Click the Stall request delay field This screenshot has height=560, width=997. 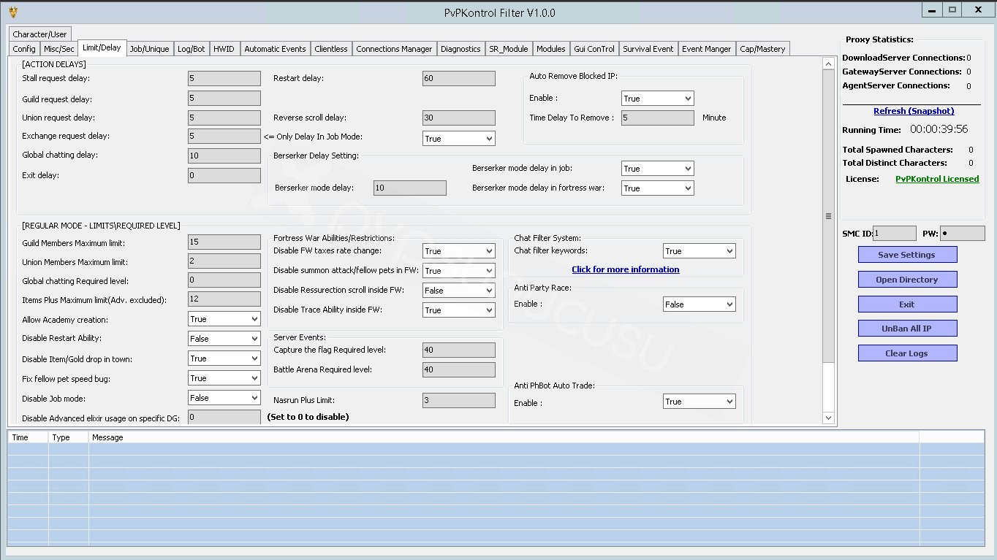tap(224, 78)
